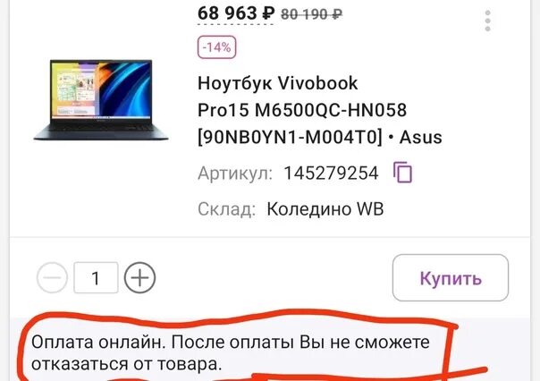The width and height of the screenshot is (540, 381).
Task: Tap the crossed-out old price 80 190 ₽
Action: click(312, 14)
